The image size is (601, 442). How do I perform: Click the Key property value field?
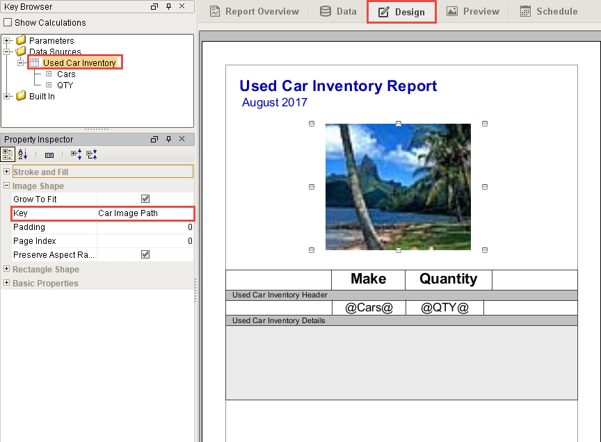145,213
